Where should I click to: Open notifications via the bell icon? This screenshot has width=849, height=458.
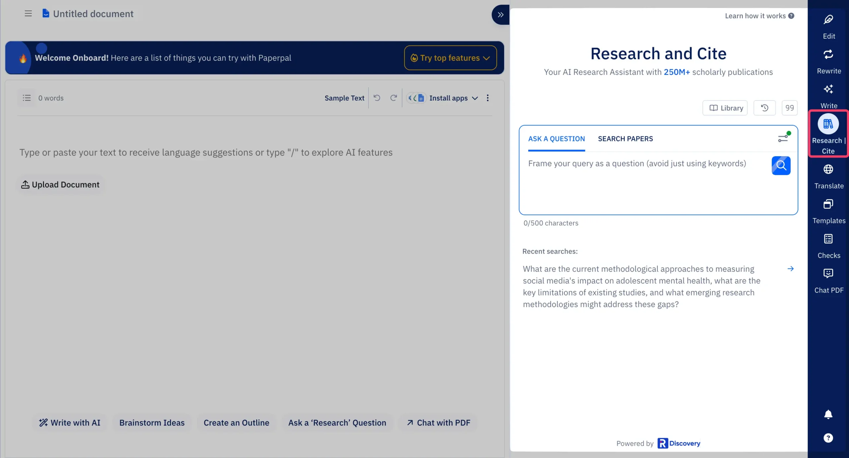[828, 414]
